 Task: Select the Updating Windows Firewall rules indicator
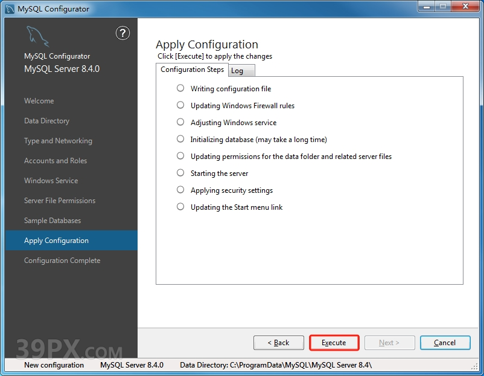(x=180, y=105)
